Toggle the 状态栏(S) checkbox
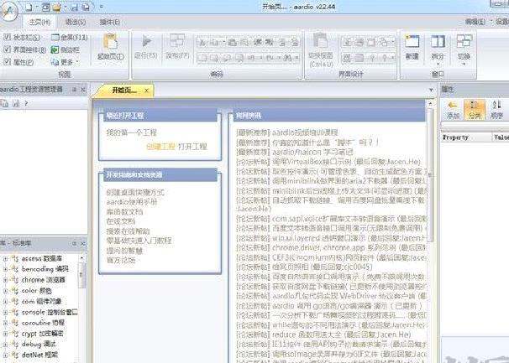The image size is (509, 363). (x=8, y=37)
